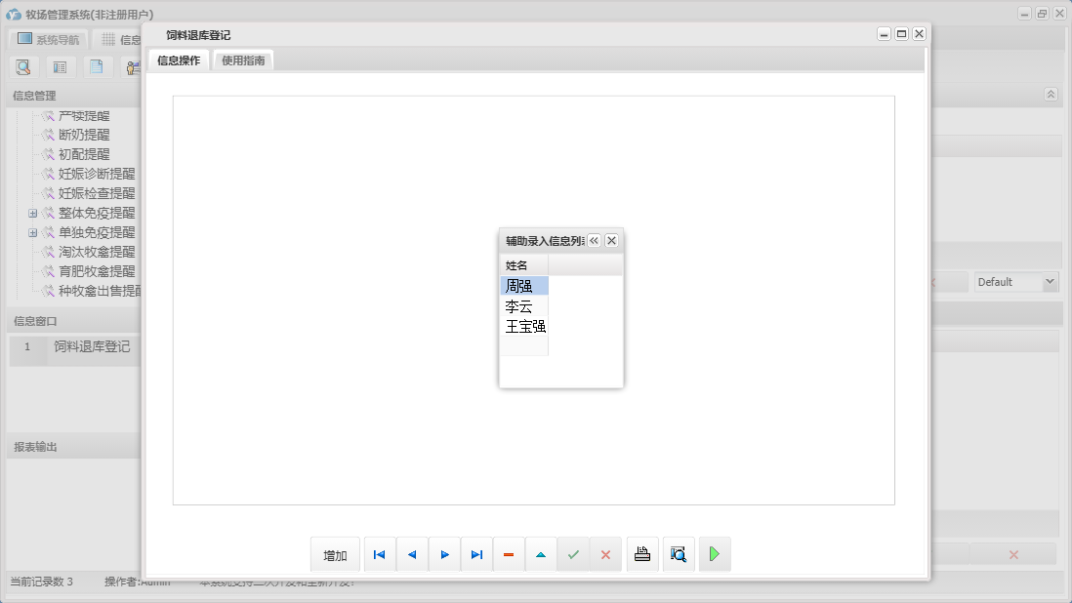Click the 增加 add button
The height and width of the screenshot is (603, 1072).
click(x=335, y=554)
